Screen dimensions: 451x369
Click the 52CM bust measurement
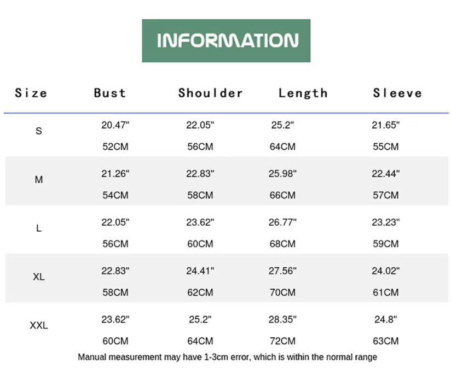point(115,147)
